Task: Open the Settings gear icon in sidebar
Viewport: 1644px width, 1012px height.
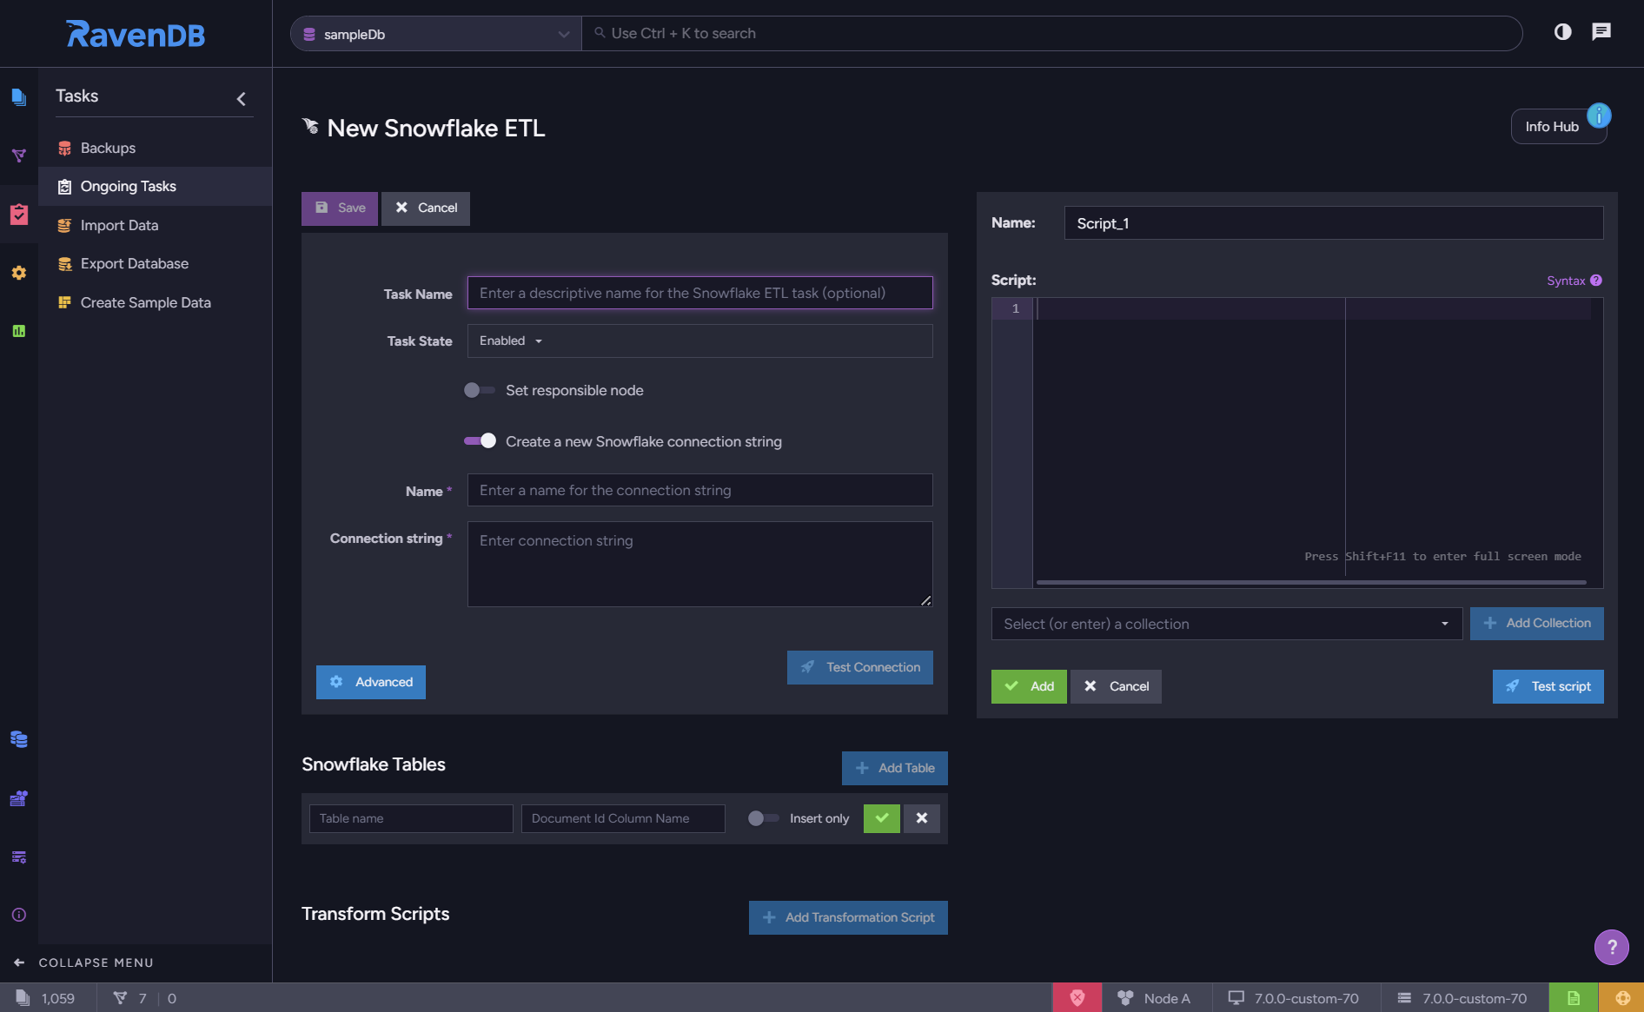Action: tap(19, 273)
